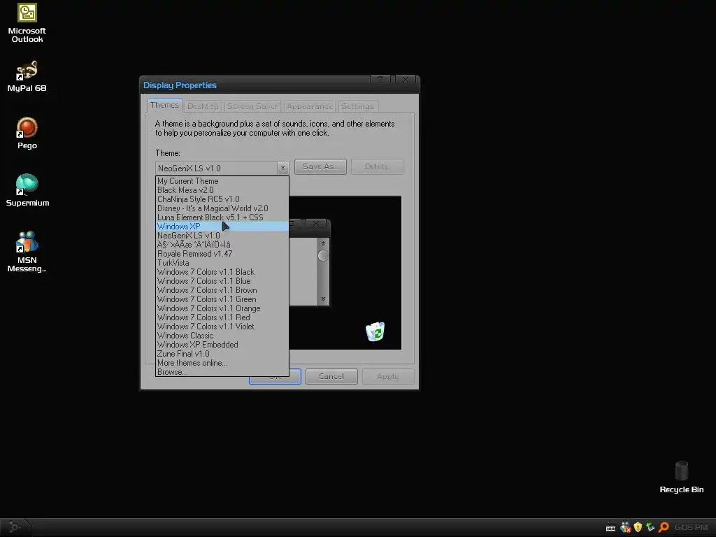Click the Start button on the taskbar
The width and height of the screenshot is (716, 537).
pyautogui.click(x=15, y=527)
